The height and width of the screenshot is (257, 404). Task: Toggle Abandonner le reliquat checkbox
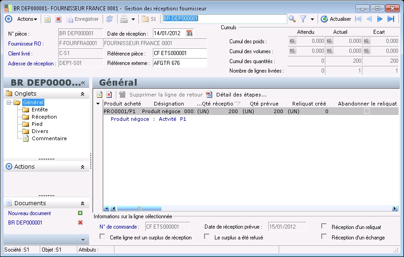(366, 111)
